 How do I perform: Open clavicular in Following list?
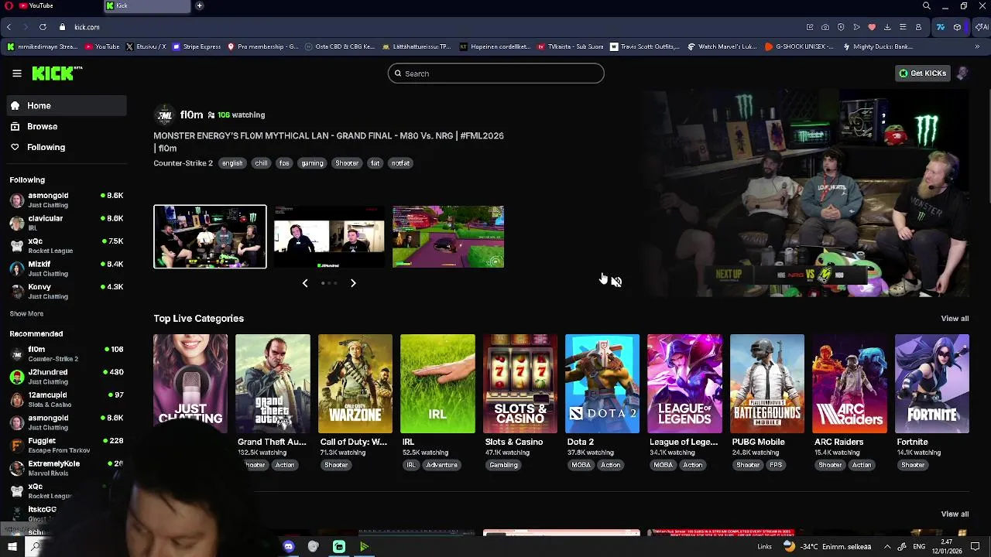click(x=66, y=223)
